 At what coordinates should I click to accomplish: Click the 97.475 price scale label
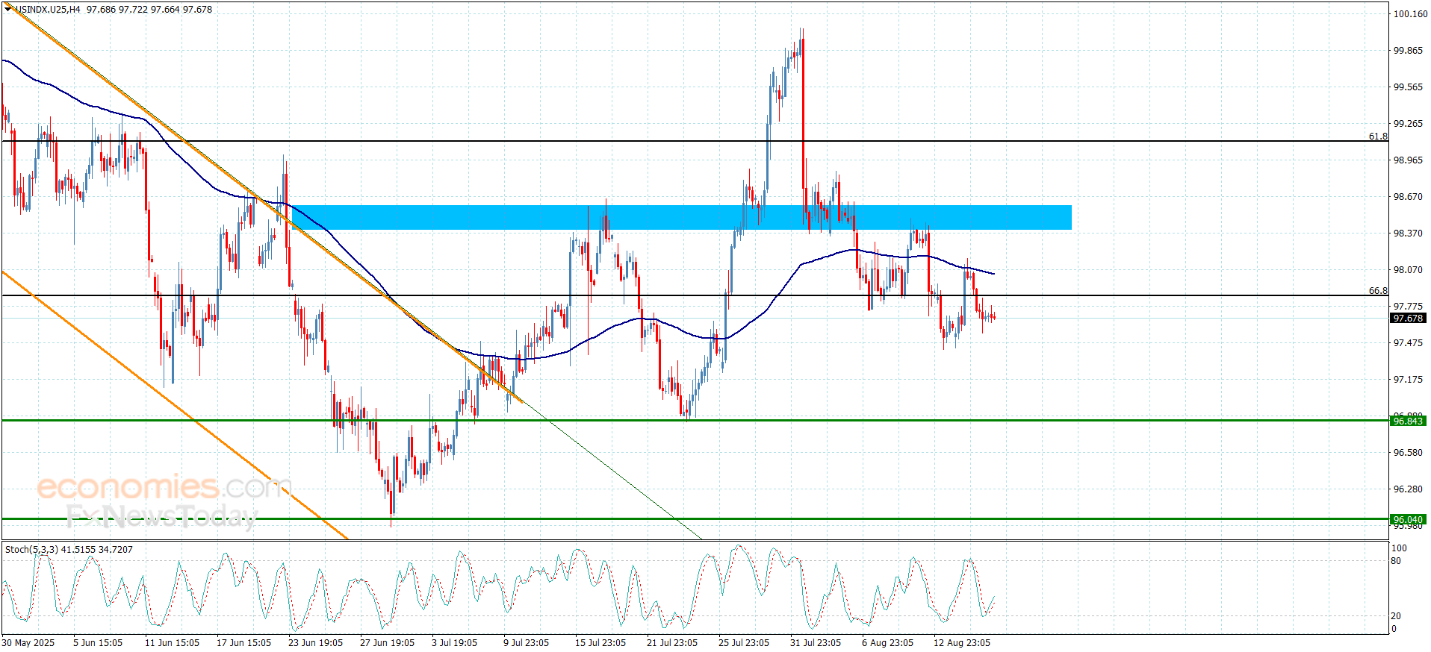[1408, 343]
